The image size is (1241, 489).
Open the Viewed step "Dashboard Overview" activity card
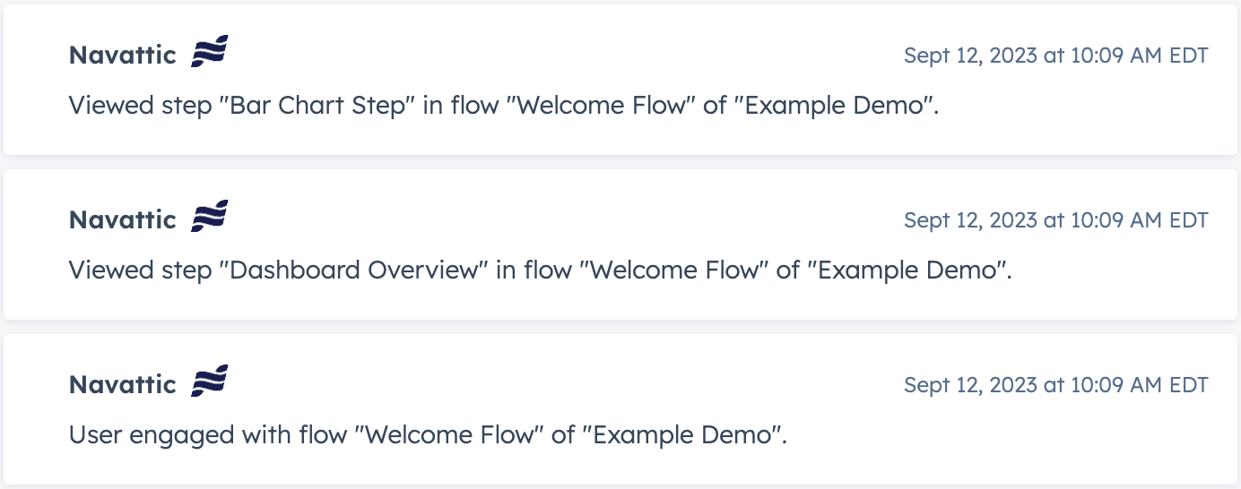tap(620, 244)
